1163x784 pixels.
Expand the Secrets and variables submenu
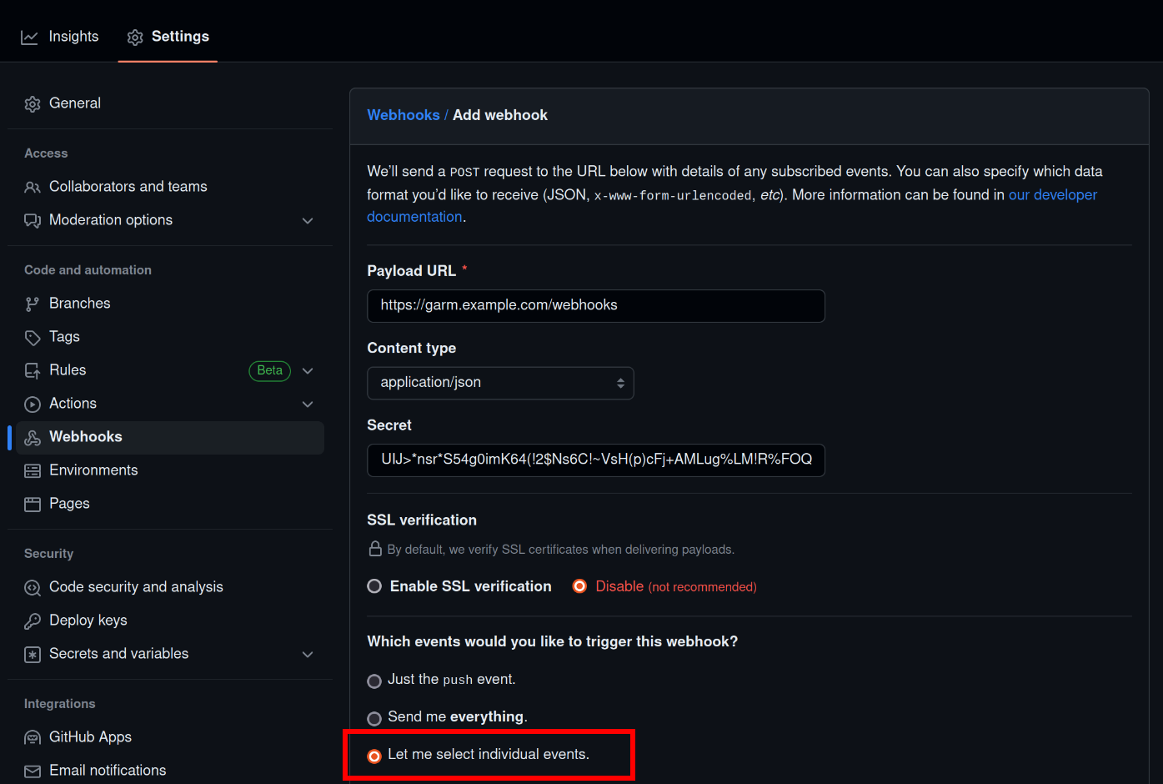tap(308, 655)
